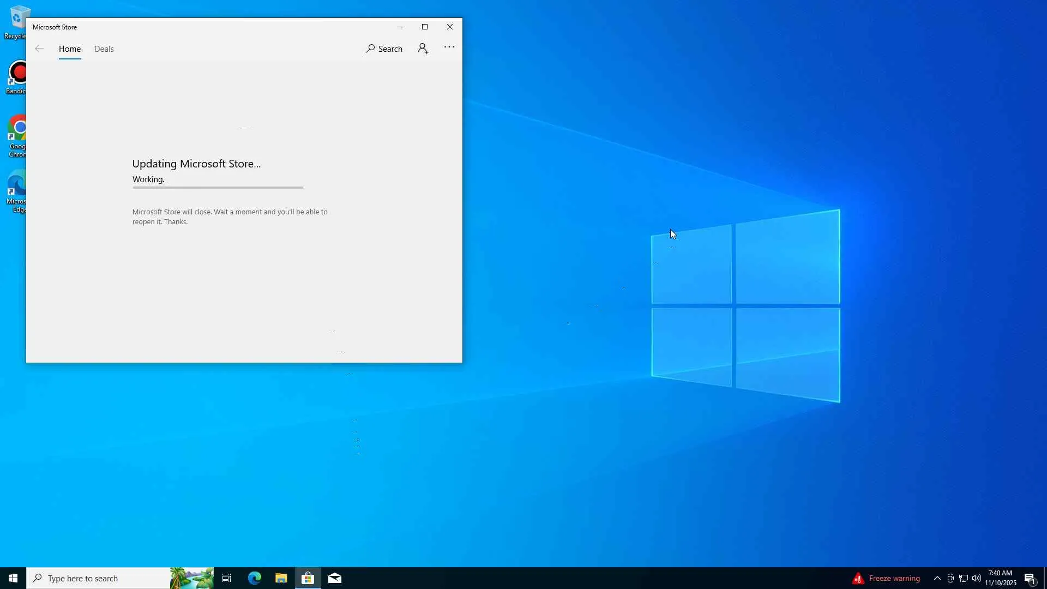Open Task View from taskbar

227,578
